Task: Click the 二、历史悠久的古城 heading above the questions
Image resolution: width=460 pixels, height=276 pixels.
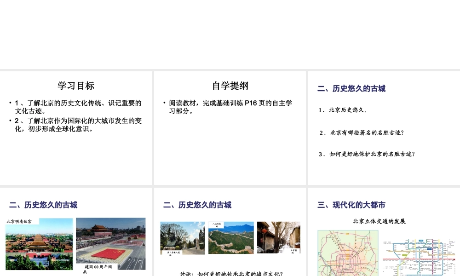Action: (x=351, y=89)
